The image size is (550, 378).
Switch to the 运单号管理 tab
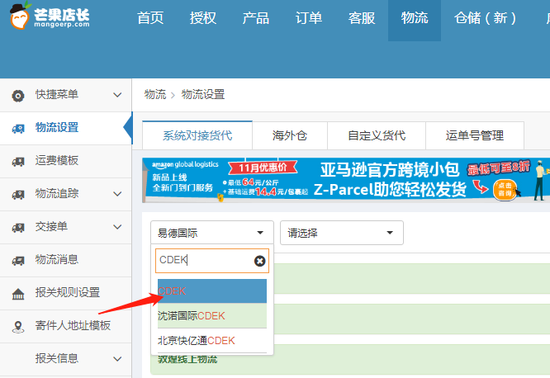point(475,135)
